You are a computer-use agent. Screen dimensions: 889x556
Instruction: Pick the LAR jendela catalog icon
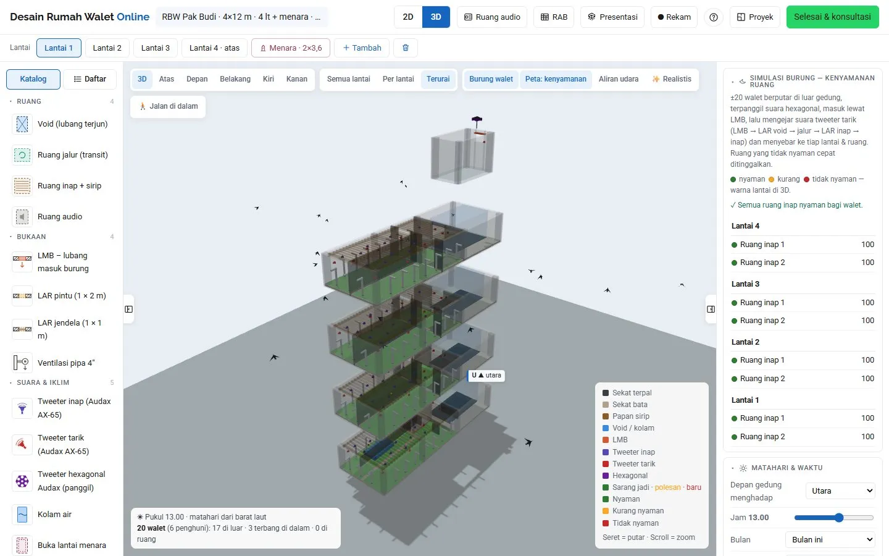[22, 329]
